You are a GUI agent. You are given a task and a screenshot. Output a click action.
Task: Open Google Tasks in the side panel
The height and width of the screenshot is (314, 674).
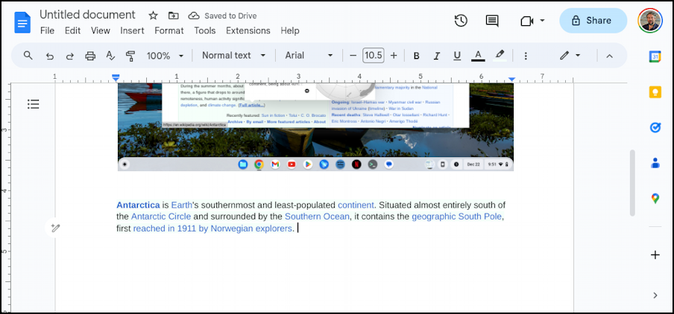tap(655, 127)
